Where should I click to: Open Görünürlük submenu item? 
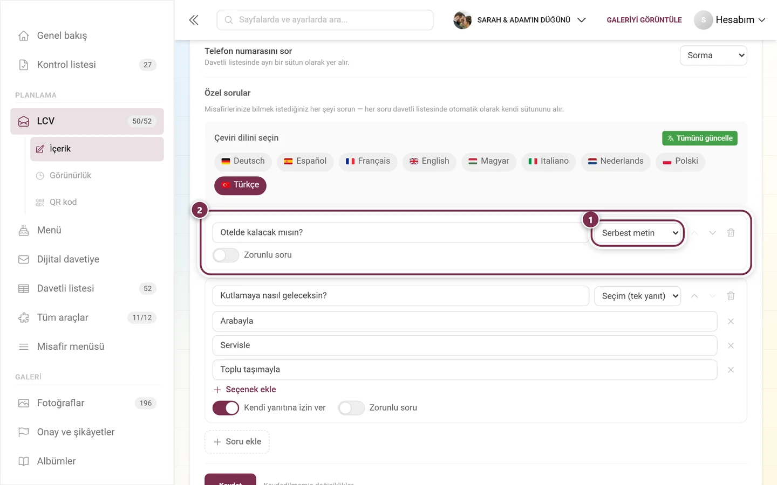tap(97, 176)
